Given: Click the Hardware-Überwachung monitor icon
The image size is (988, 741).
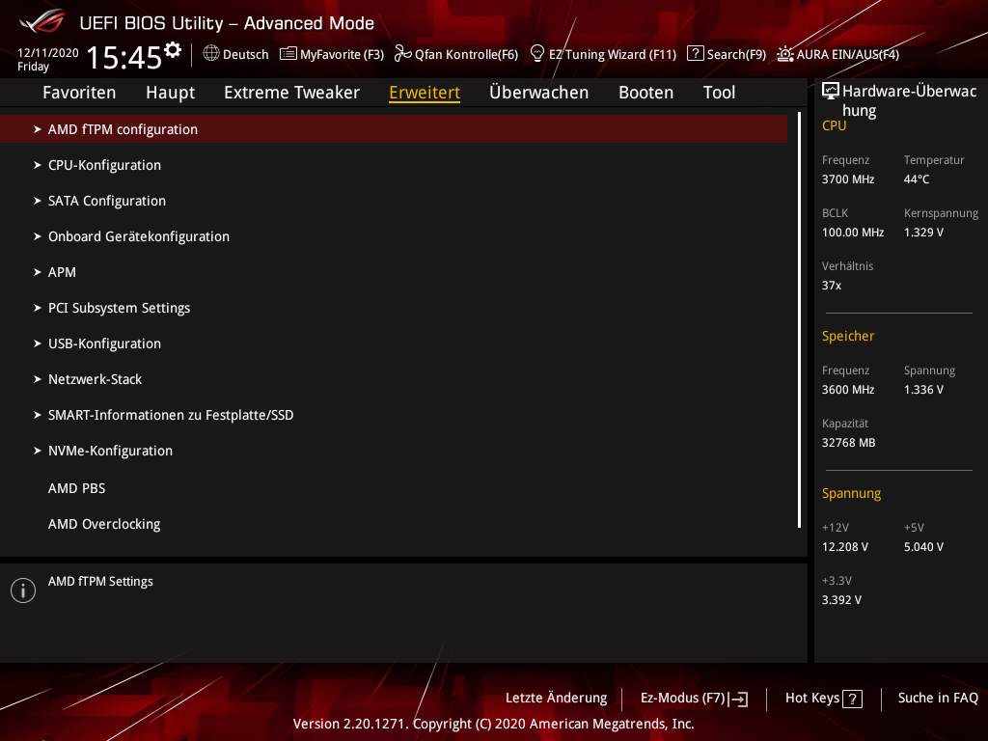Looking at the screenshot, I should coord(831,92).
